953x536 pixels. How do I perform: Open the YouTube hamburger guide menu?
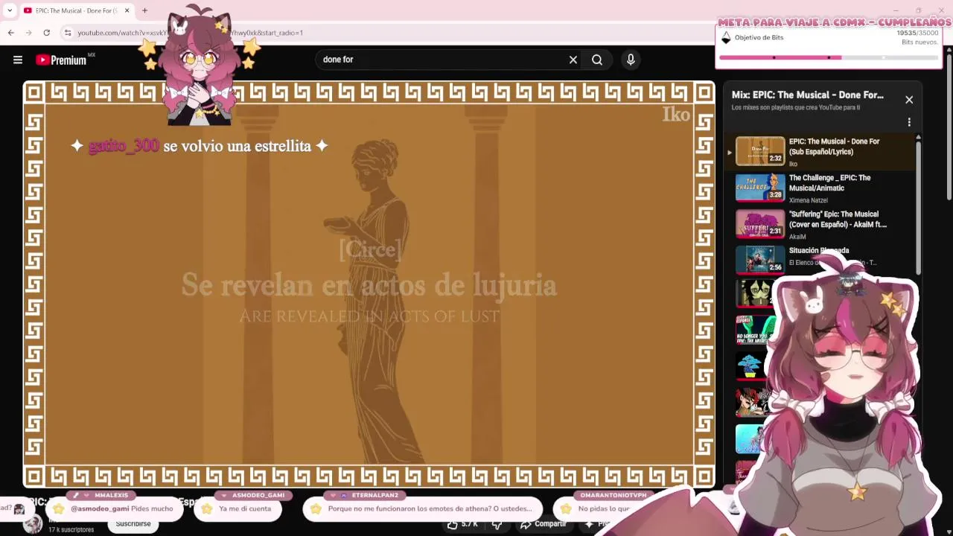18,60
